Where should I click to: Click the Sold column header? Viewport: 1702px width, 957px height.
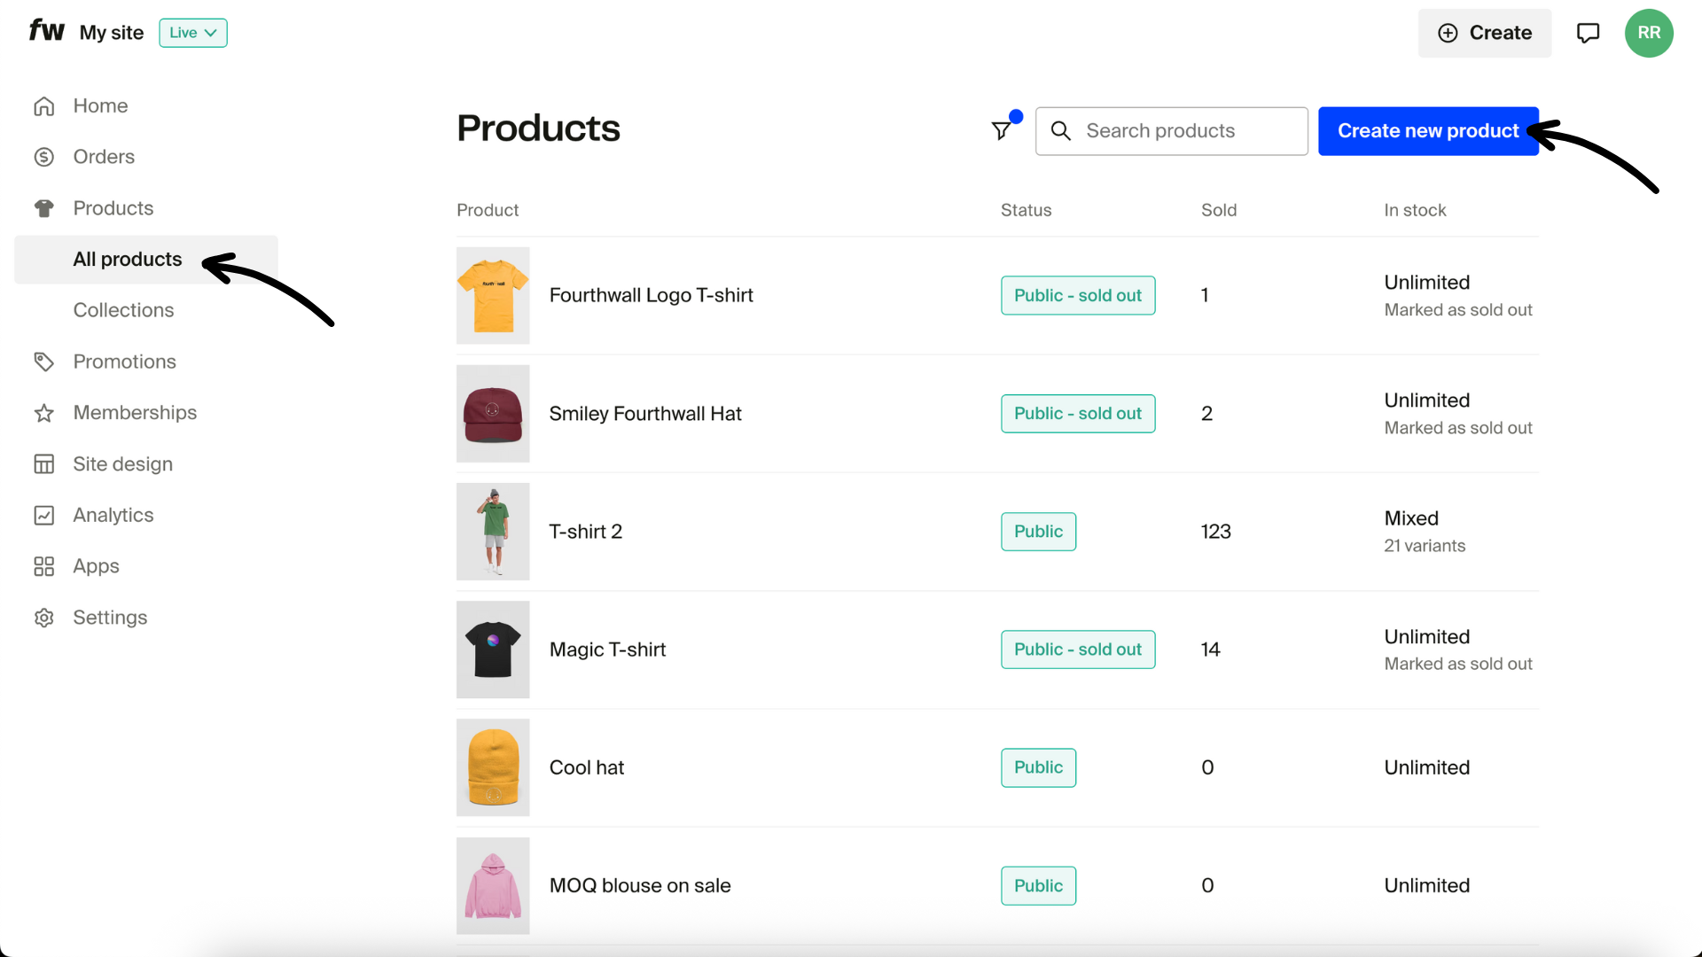click(x=1219, y=210)
